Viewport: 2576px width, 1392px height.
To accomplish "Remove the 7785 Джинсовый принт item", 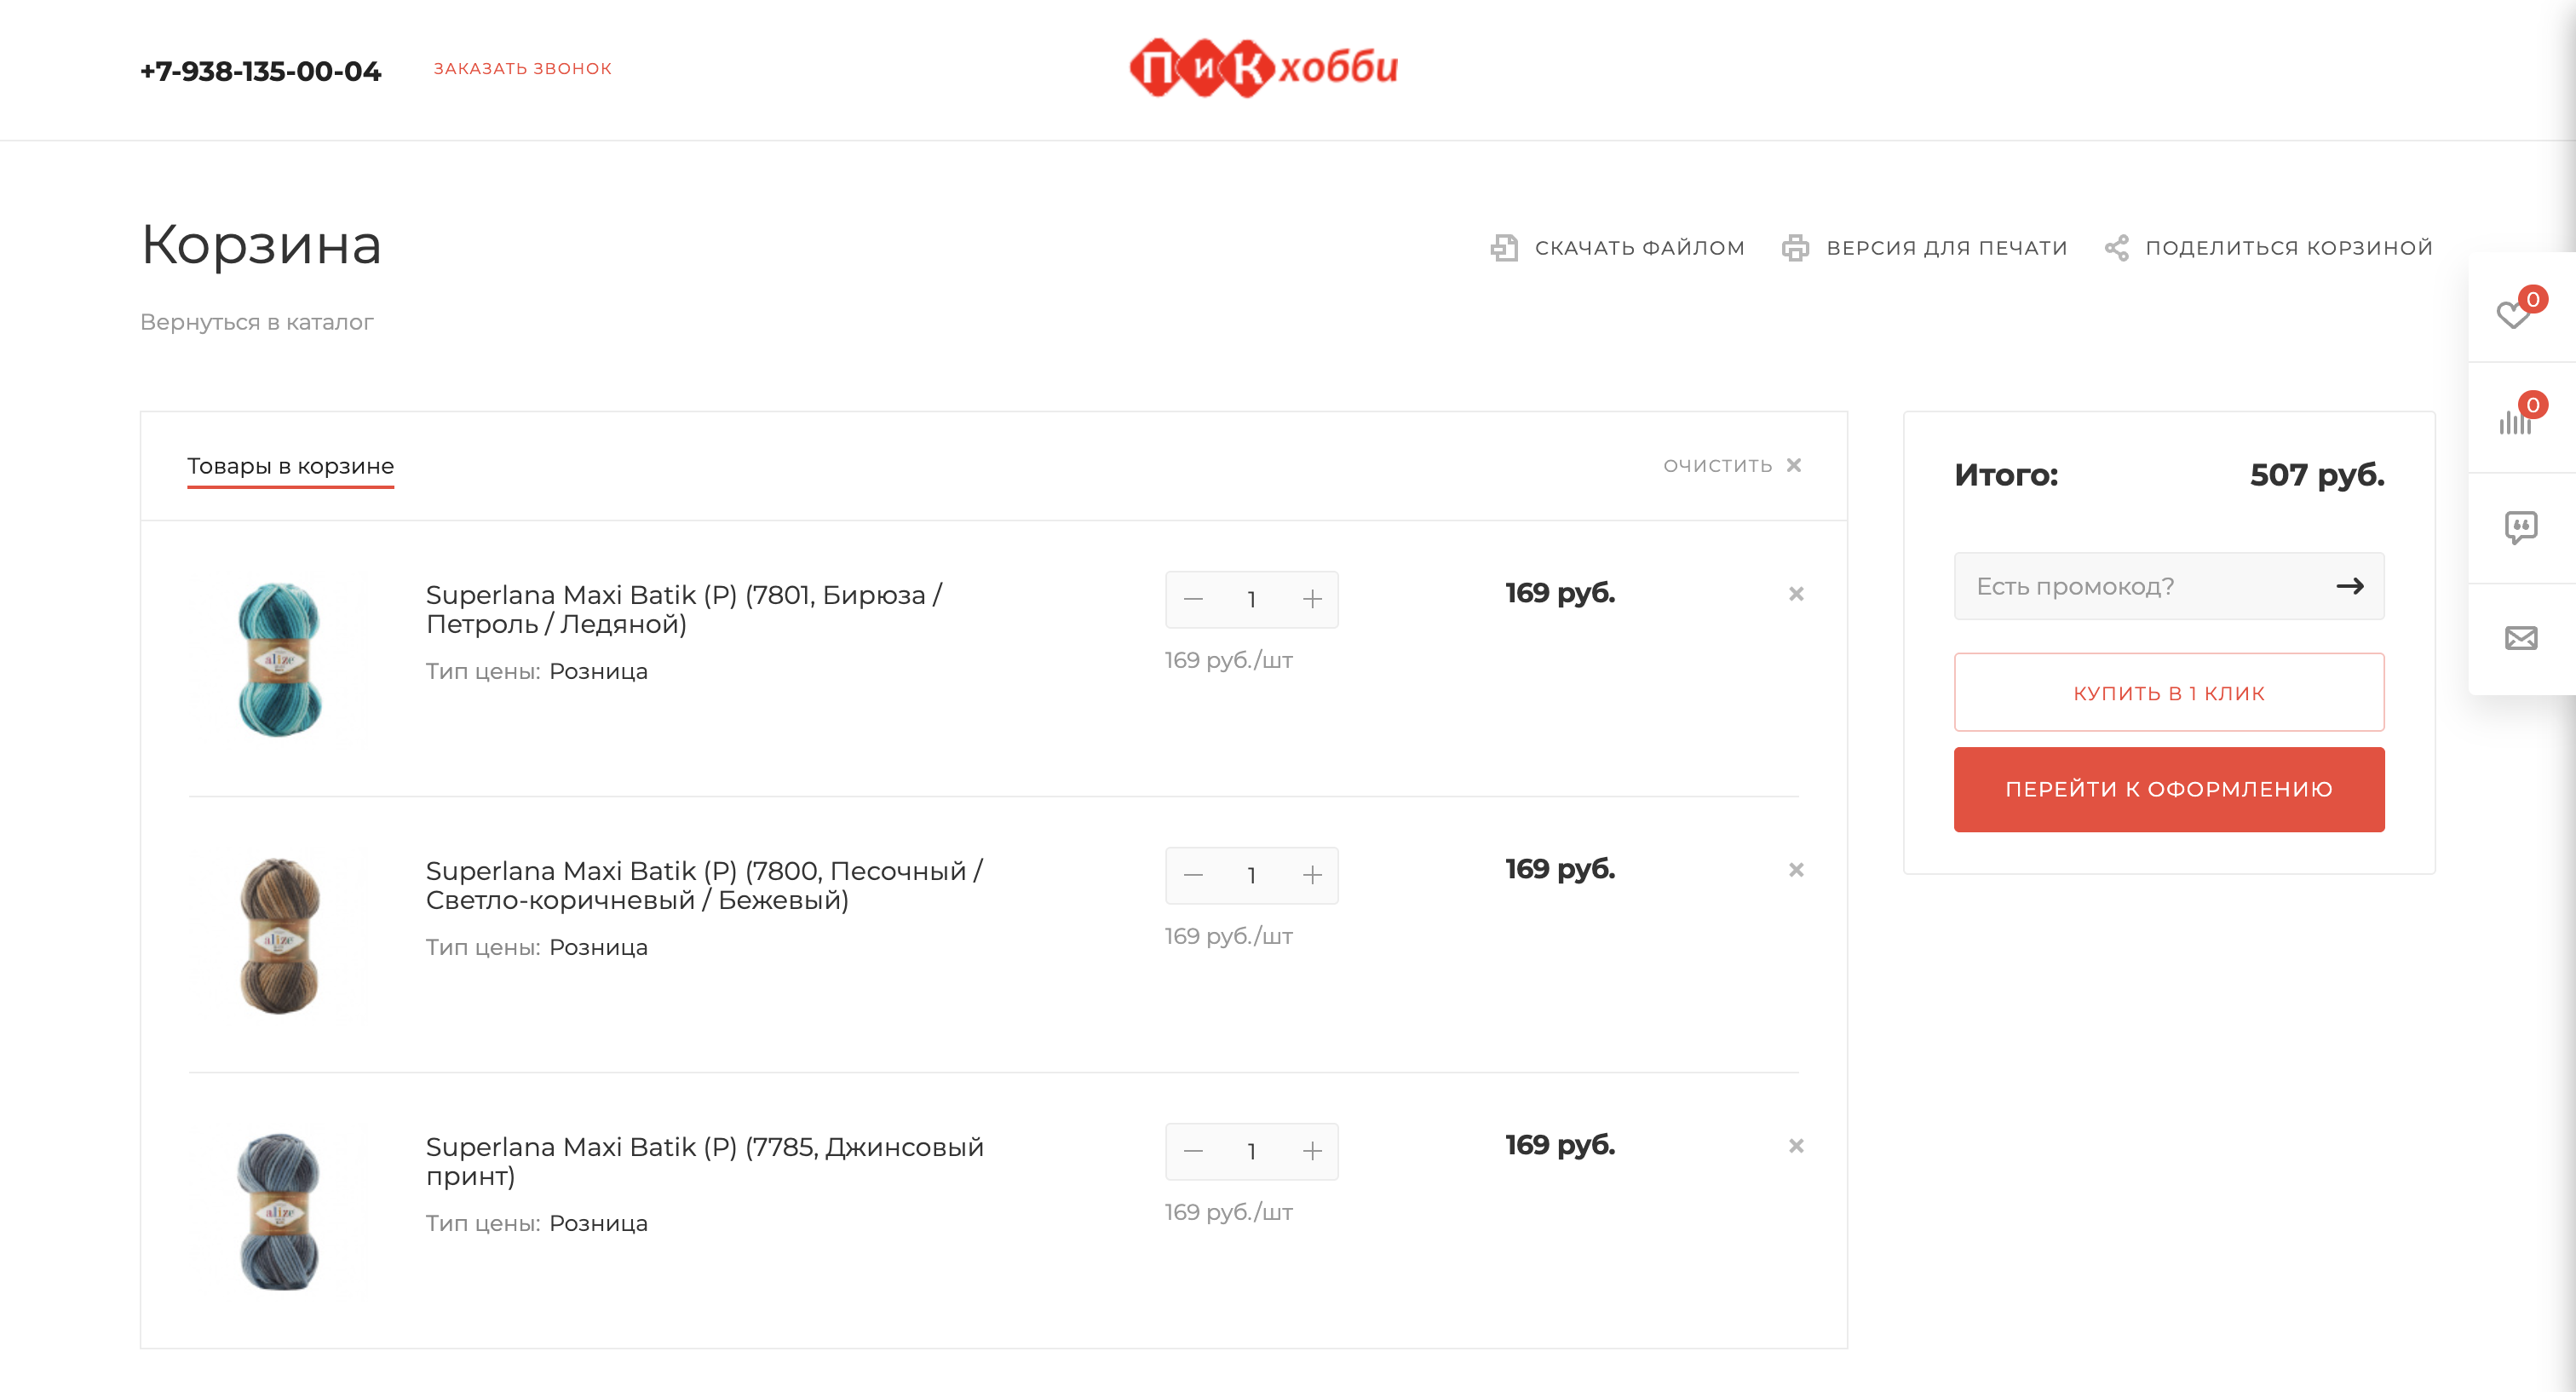I will pos(1796,1146).
